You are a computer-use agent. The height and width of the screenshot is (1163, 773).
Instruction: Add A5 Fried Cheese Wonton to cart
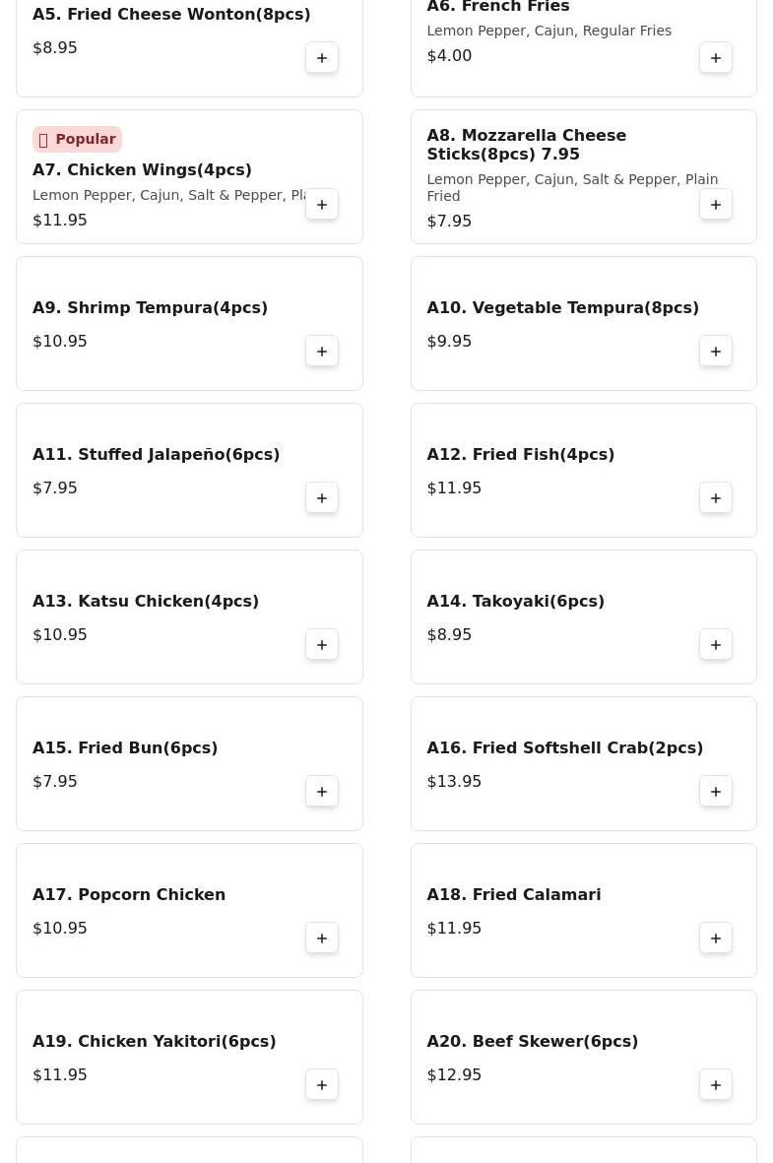click(322, 58)
